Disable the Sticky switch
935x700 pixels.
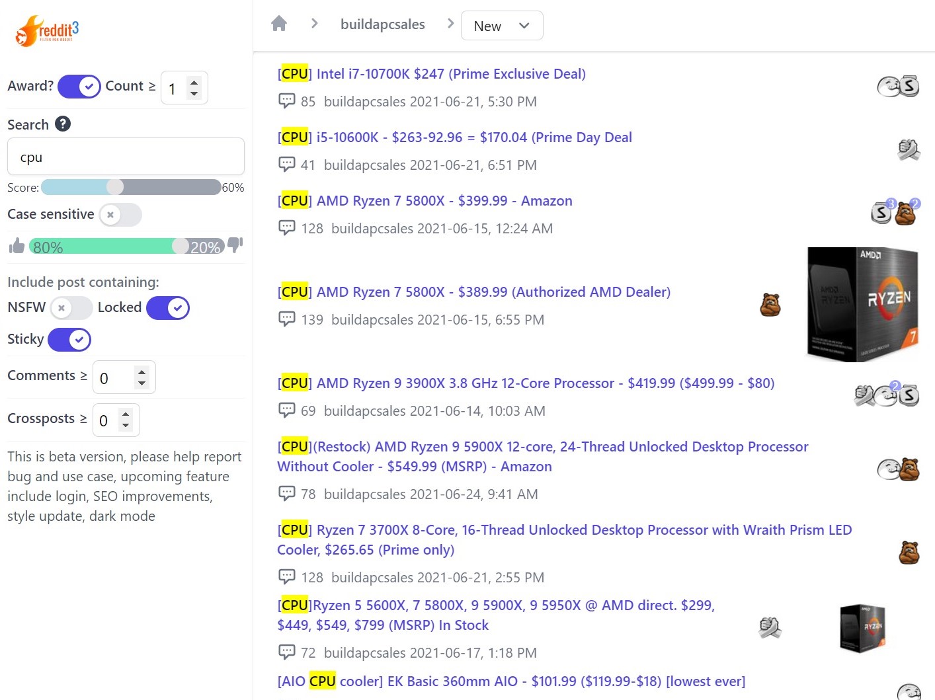tap(69, 340)
